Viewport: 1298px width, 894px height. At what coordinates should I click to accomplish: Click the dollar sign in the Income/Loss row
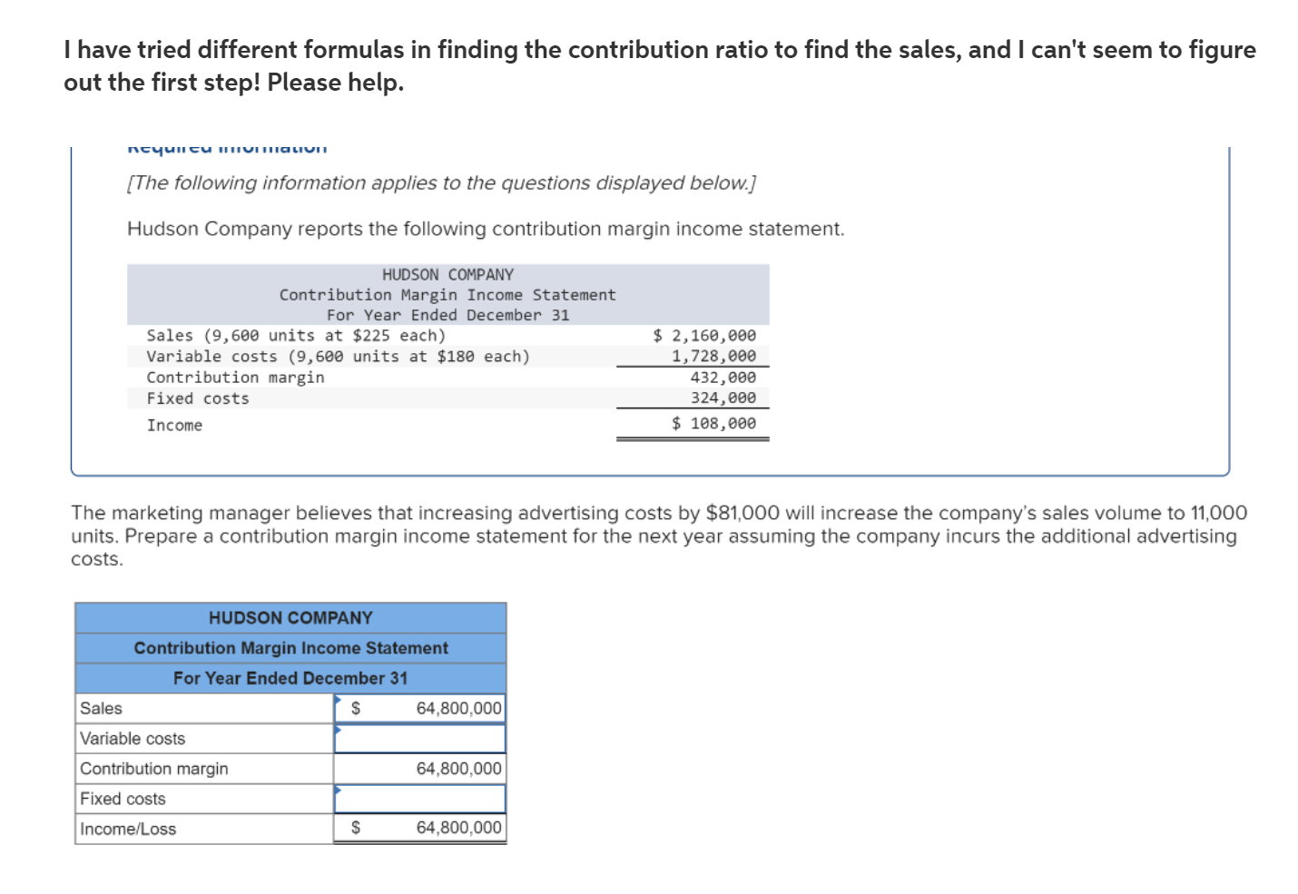tap(356, 828)
